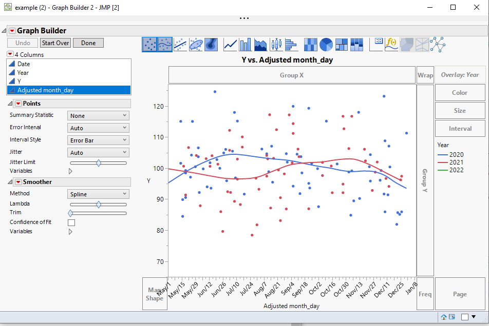Collapse the Graph Builder outline
The width and height of the screenshot is (489, 326).
[x=4, y=30]
